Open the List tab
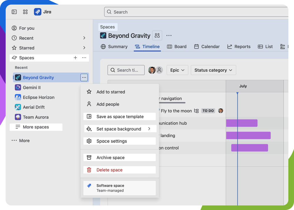 (265, 46)
